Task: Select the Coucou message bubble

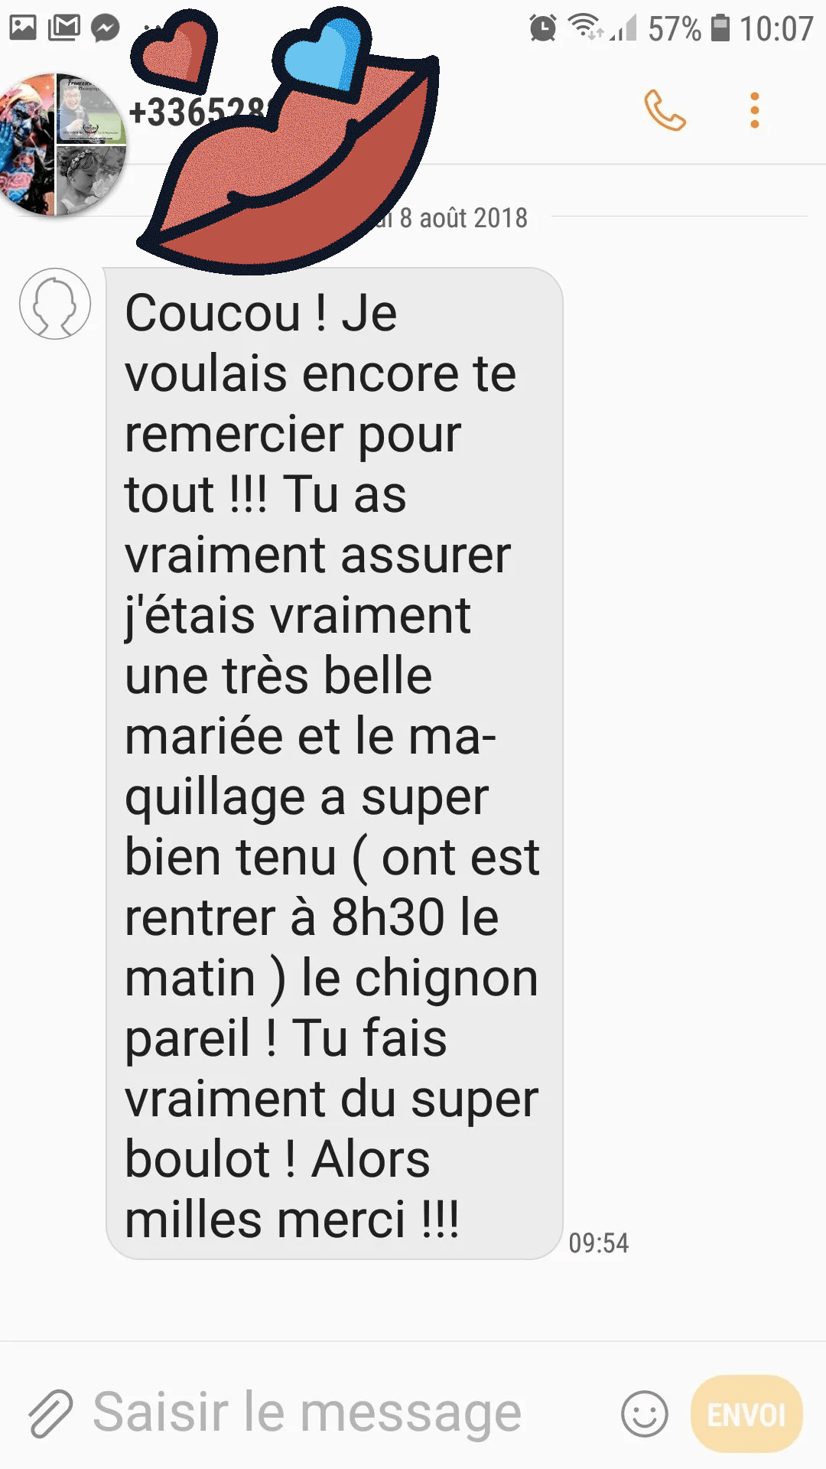Action: 334,763
